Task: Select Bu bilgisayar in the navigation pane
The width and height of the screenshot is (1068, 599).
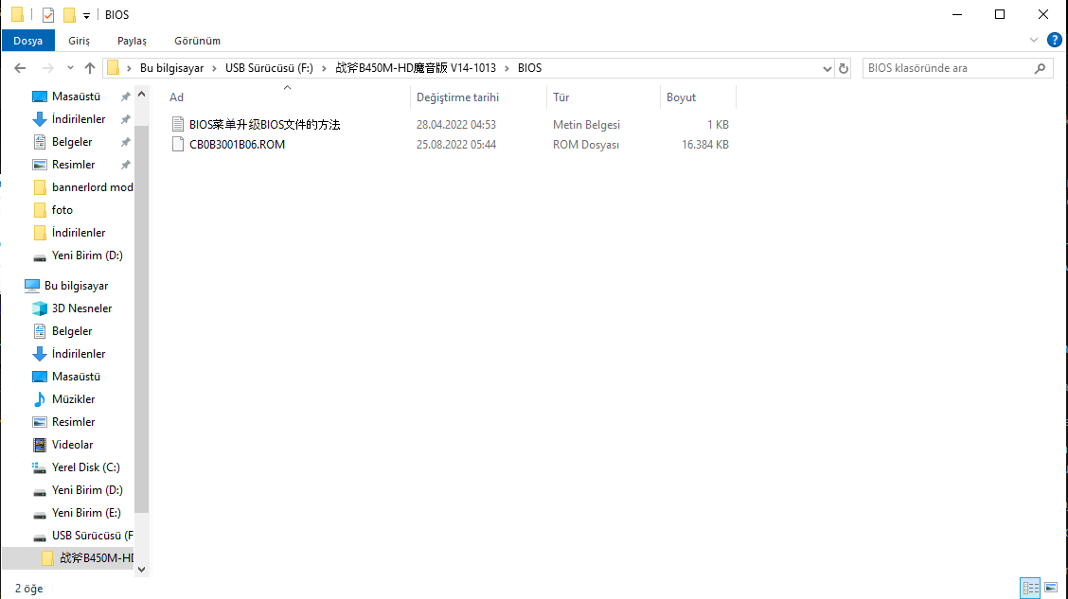Action: tap(76, 286)
